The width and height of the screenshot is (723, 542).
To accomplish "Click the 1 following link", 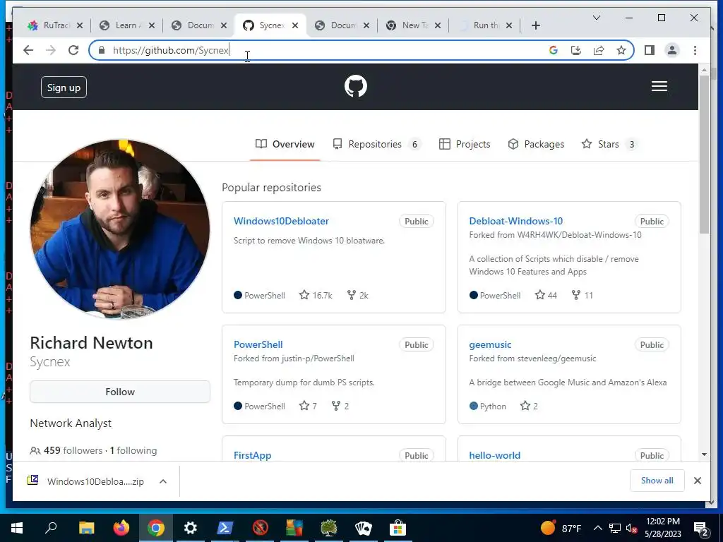I will click(x=133, y=450).
